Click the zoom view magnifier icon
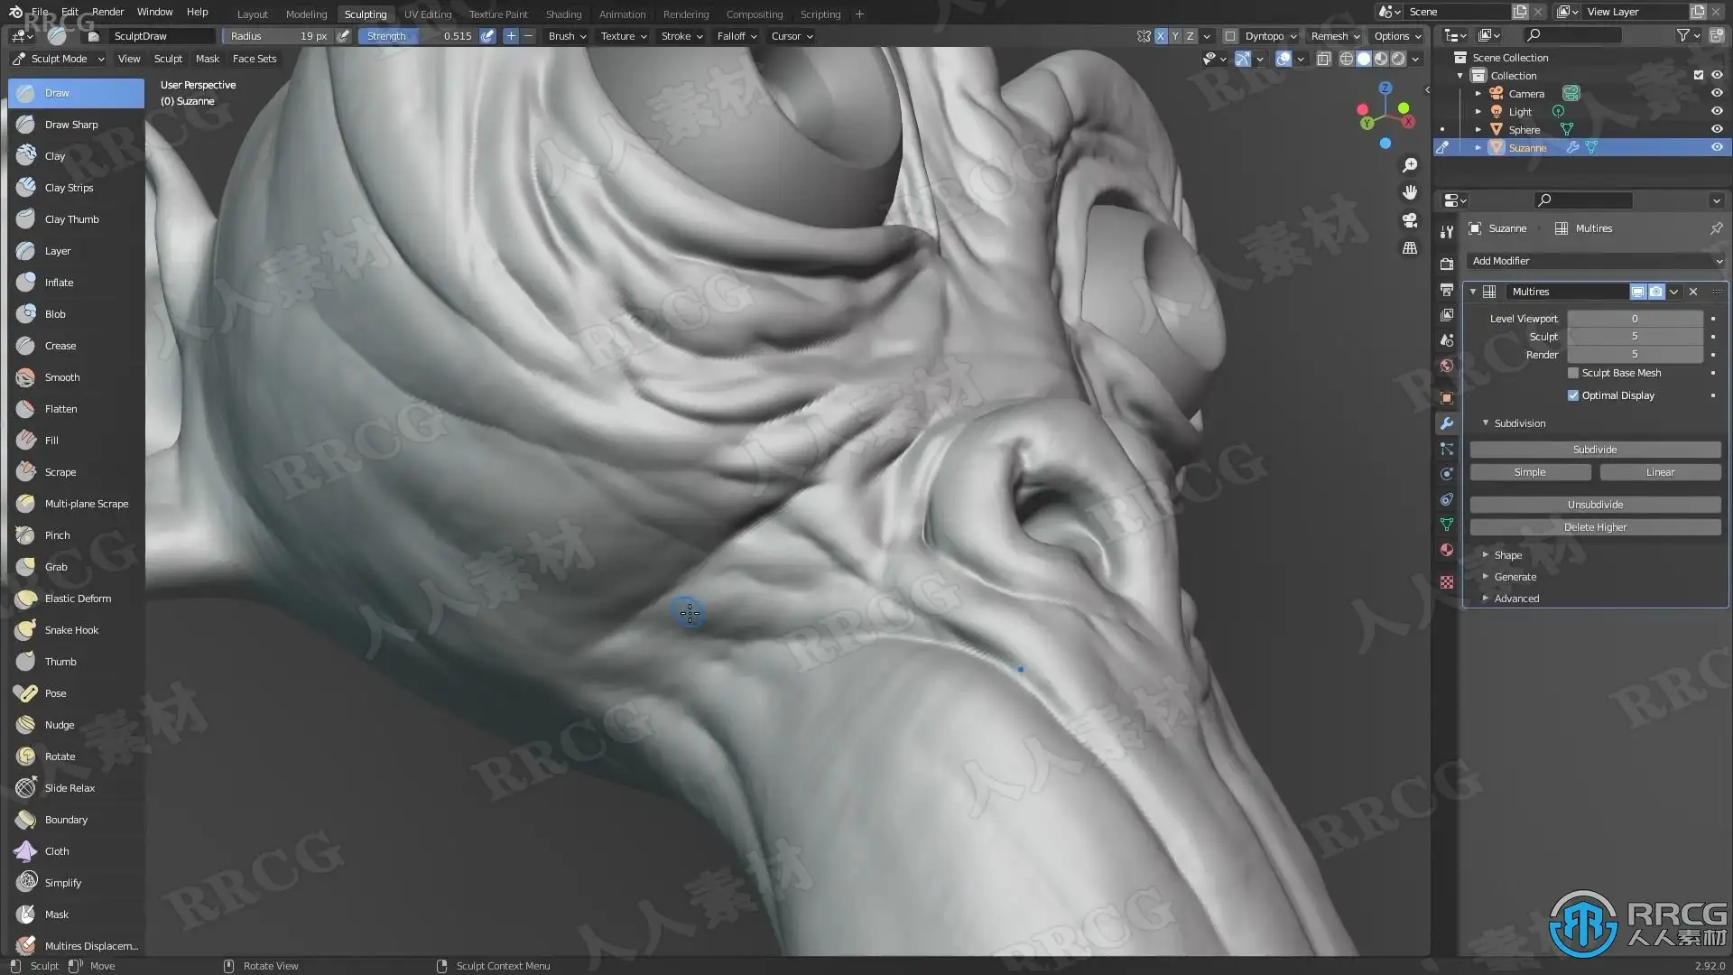This screenshot has width=1733, height=975. click(1410, 165)
